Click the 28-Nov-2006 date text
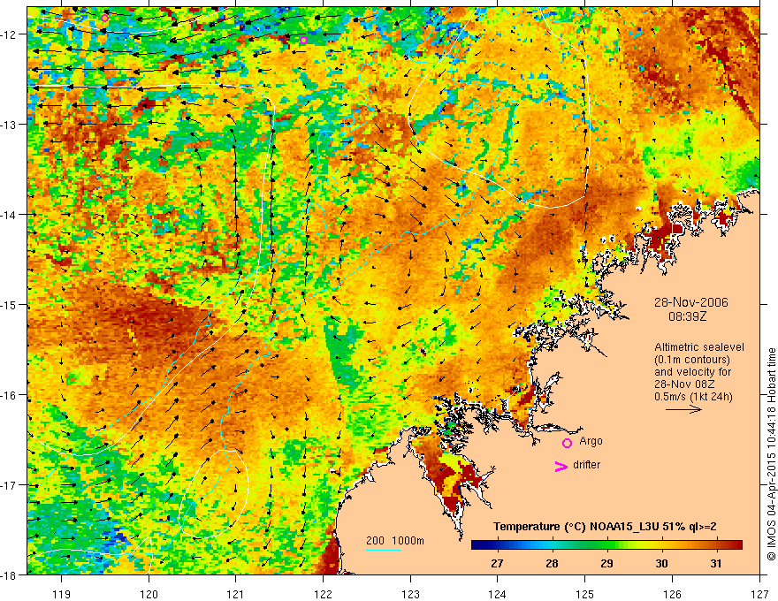 (690, 302)
